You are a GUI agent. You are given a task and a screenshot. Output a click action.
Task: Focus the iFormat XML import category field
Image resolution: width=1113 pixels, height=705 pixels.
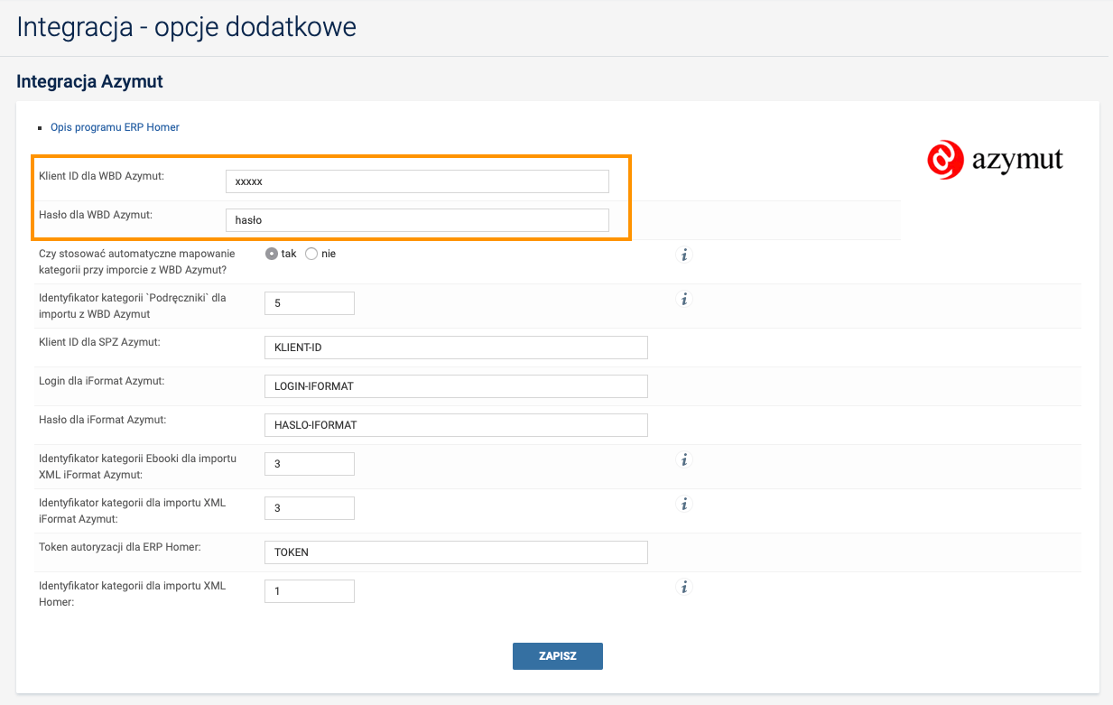pos(309,508)
